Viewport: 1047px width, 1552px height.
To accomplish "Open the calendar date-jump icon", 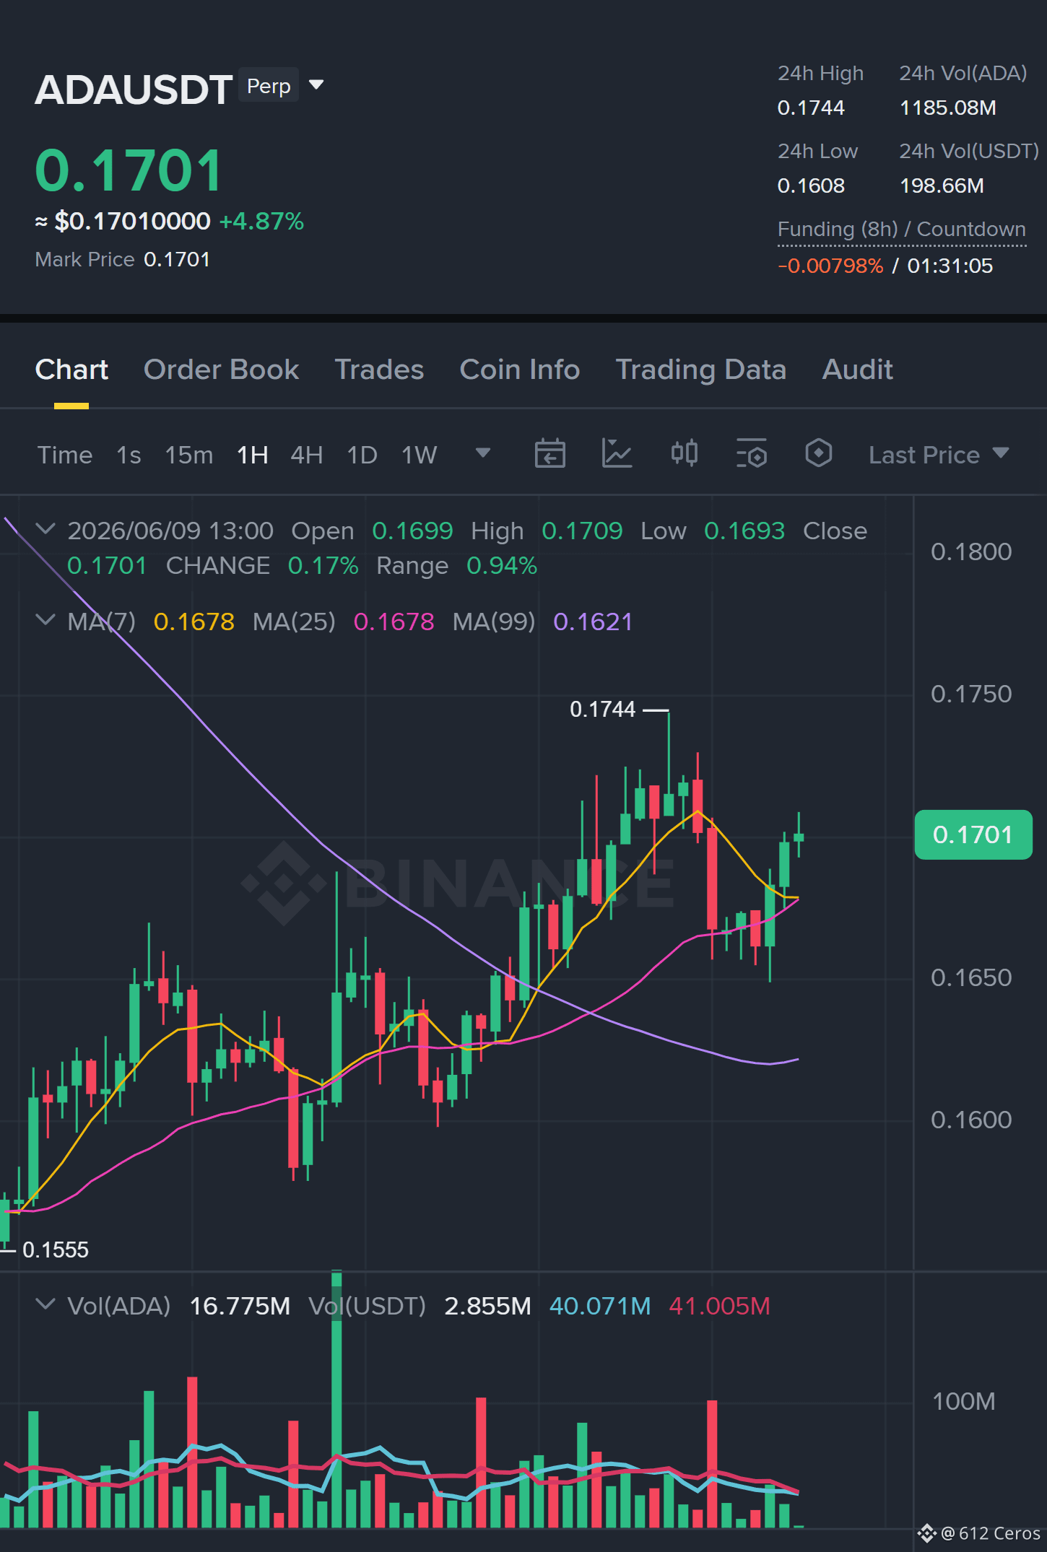I will click(549, 454).
